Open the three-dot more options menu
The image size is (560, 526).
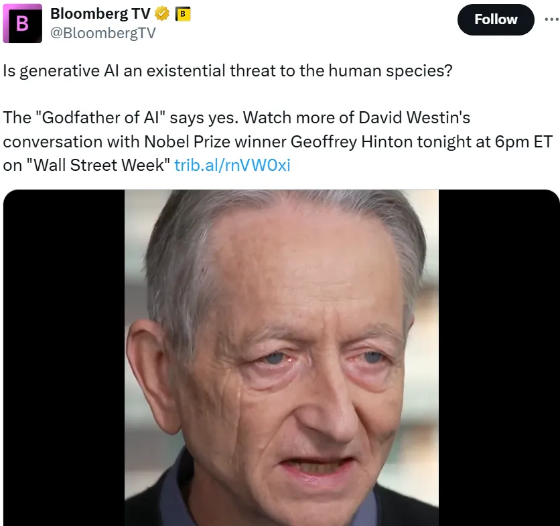coord(551,19)
